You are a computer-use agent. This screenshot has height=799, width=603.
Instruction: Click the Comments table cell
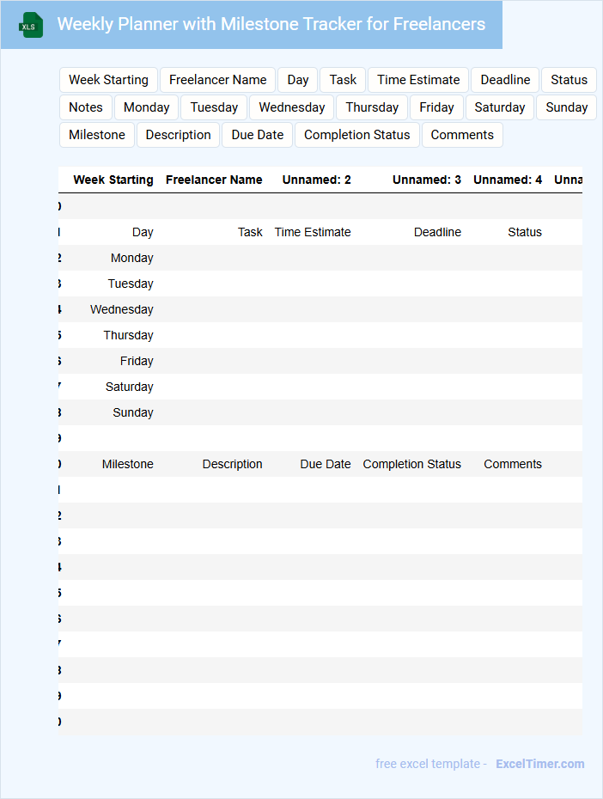[513, 464]
